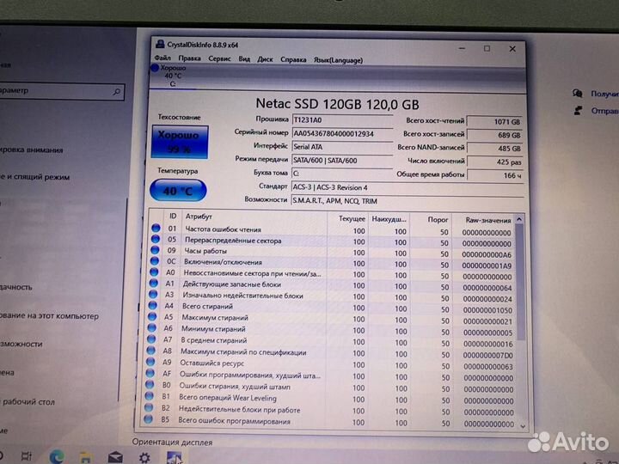Screen dimensions: 619x464
Task: Click raw value 0000000000A6 in Часы работы row
Action: (487, 254)
